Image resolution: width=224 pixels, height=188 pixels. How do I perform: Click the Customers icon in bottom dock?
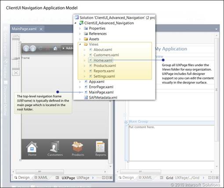(55, 147)
